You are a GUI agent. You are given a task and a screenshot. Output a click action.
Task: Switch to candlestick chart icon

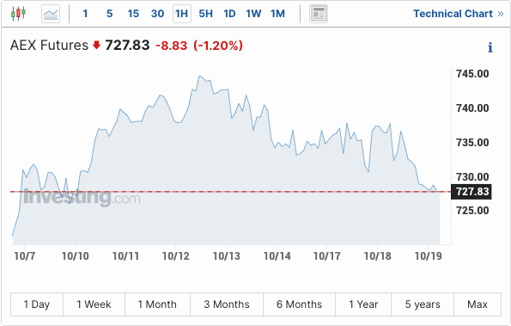18,14
